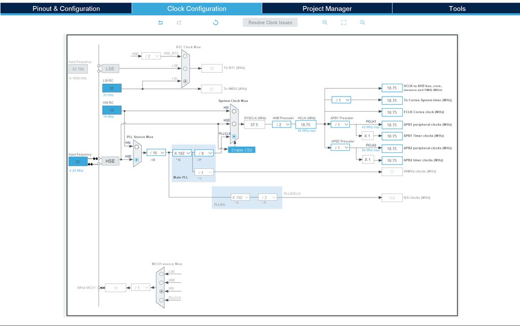
Task: Open the /4 PLL Q divider dropdown
Action: 204,173
